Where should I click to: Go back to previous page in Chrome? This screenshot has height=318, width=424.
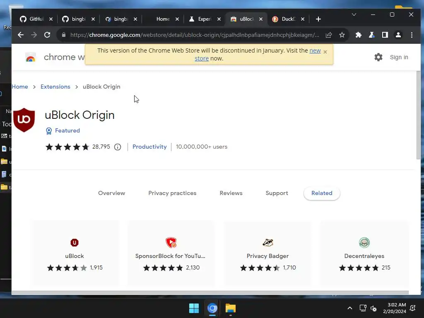(21, 35)
